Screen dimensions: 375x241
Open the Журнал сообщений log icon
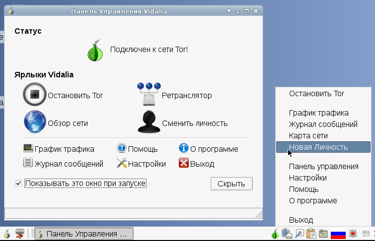point(28,163)
